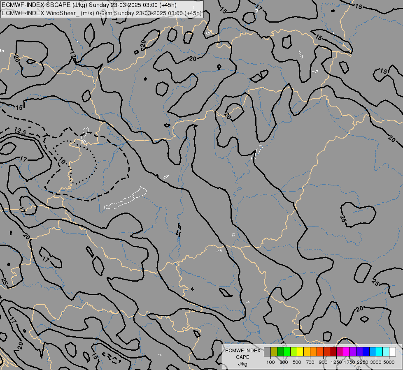Select the pure blue legend swatch
The height and width of the screenshot is (370, 403).
366,351
